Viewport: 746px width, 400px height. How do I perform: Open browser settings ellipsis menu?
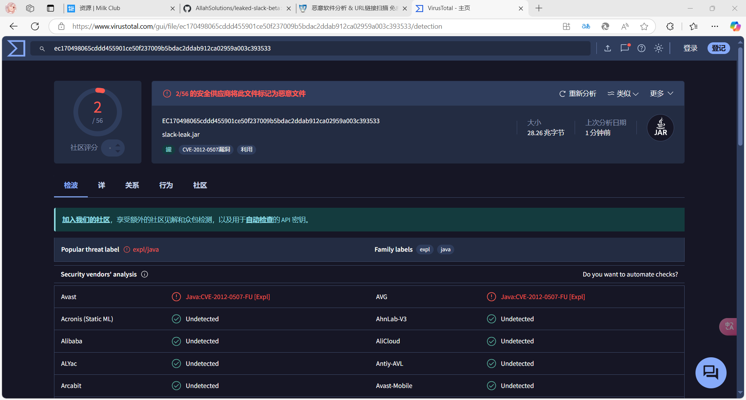coord(715,26)
